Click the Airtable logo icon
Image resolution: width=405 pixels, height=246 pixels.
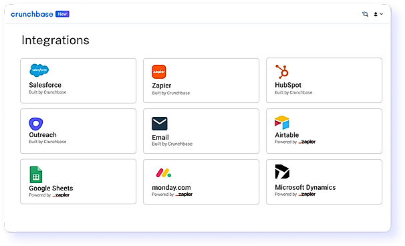(282, 122)
